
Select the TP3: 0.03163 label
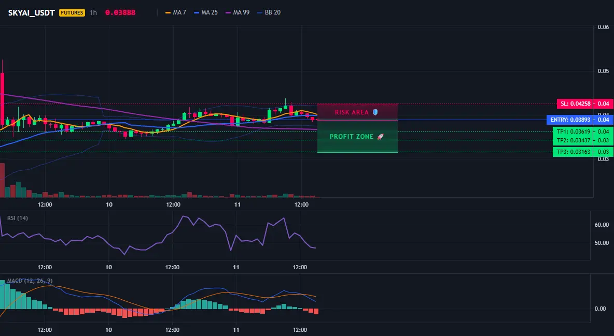pyautogui.click(x=573, y=152)
